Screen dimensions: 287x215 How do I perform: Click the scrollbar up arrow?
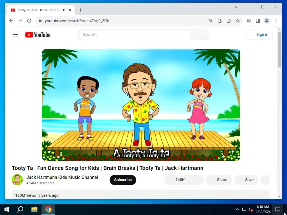point(279,29)
